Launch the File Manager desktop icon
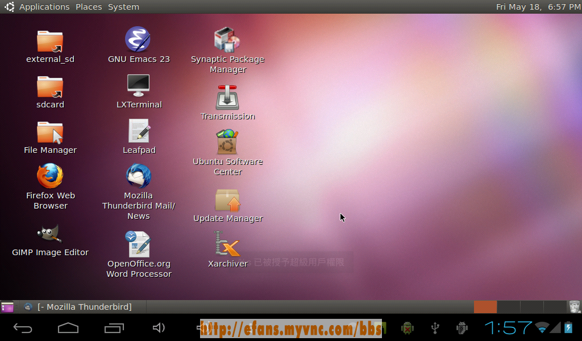This screenshot has width=582, height=341. click(x=50, y=132)
